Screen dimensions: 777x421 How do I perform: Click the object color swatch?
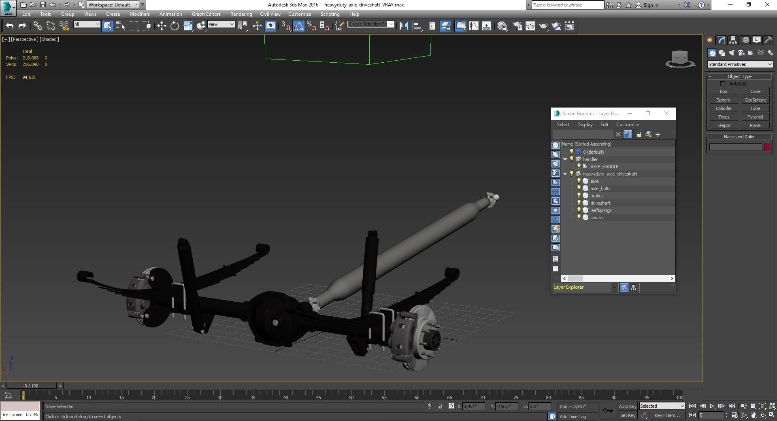tap(767, 147)
